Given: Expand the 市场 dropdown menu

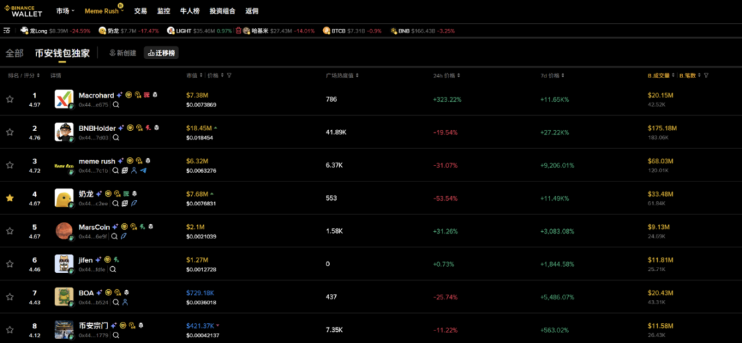Looking at the screenshot, I should point(65,11).
